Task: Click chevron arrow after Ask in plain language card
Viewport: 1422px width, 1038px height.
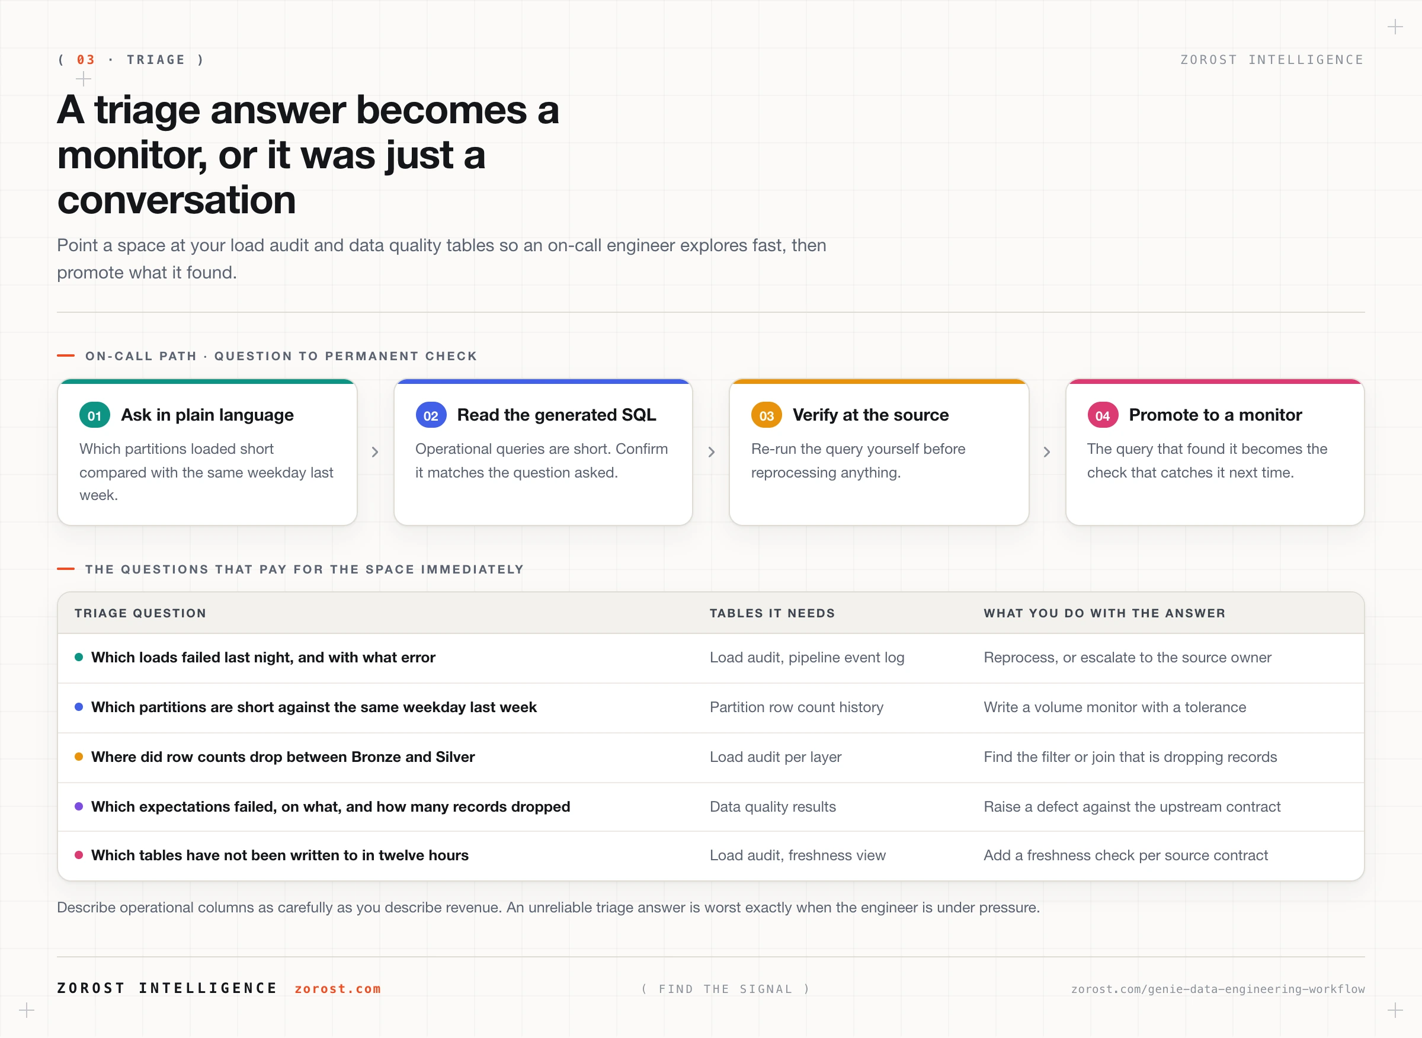Action: pos(375,452)
